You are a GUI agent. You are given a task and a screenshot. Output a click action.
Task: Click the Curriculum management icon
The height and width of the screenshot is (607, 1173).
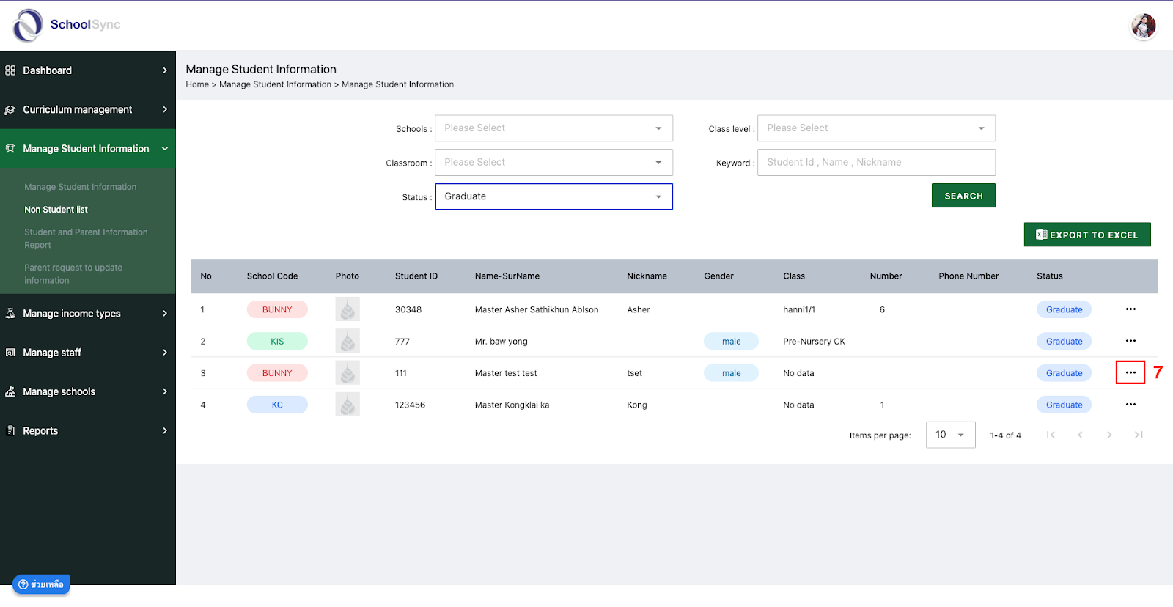pyautogui.click(x=10, y=110)
